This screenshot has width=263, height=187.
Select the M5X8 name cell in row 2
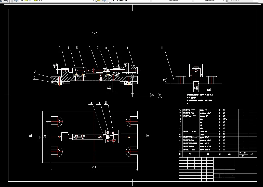click(x=209, y=147)
